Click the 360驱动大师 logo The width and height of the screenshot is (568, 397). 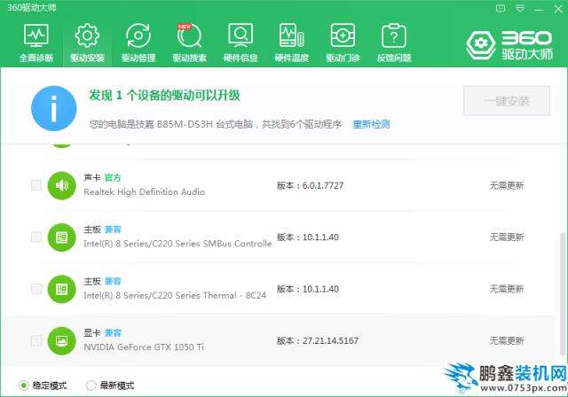509,45
